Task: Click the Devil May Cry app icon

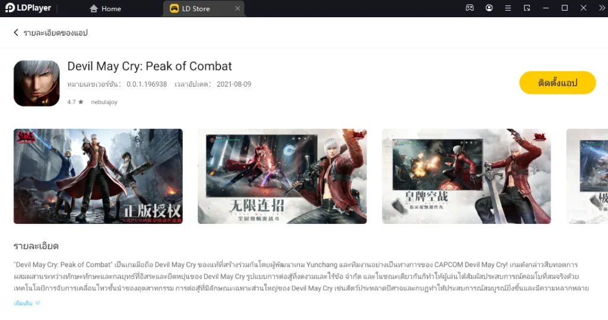Action: point(36,83)
